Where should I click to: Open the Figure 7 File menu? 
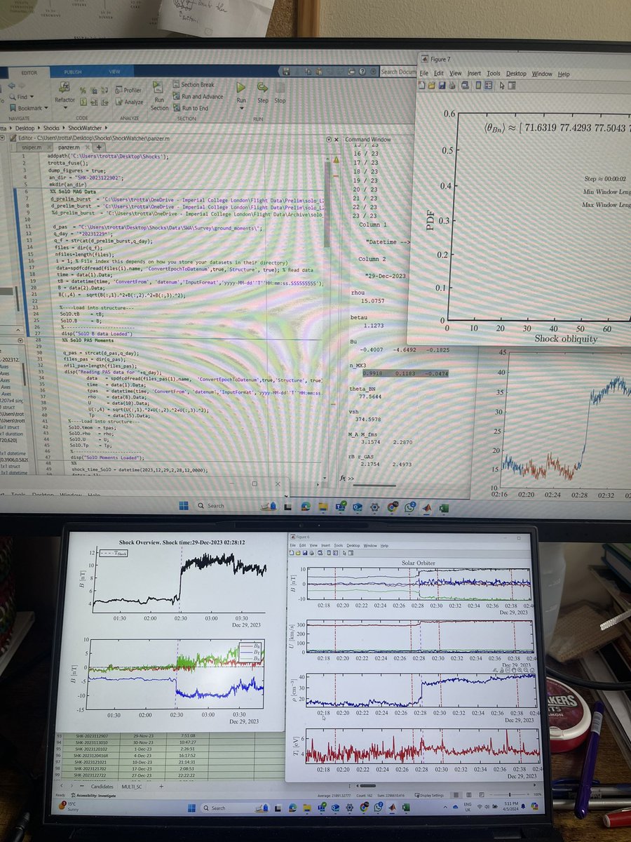pyautogui.click(x=424, y=73)
